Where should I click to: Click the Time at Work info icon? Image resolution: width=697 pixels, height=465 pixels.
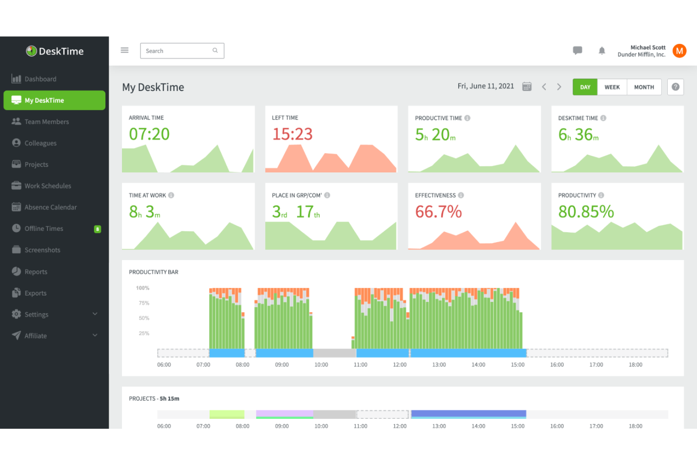tap(171, 195)
